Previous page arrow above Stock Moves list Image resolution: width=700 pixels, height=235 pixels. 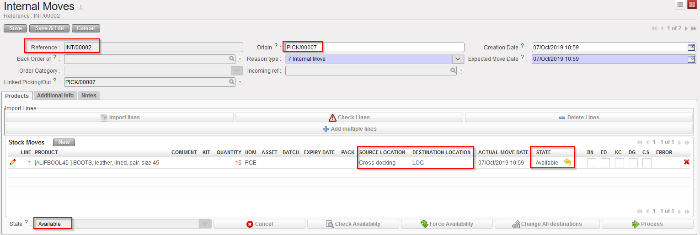(647, 142)
